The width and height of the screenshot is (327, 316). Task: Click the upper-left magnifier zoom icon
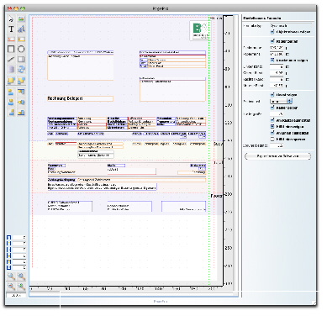(11, 276)
